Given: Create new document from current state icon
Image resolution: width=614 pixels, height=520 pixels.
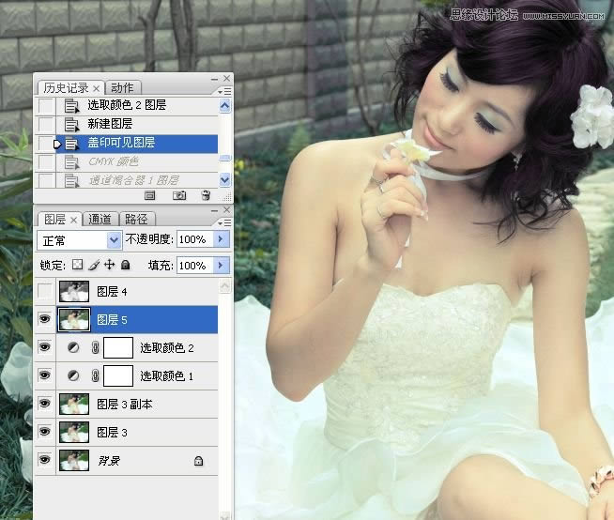Looking at the screenshot, I should 150,195.
